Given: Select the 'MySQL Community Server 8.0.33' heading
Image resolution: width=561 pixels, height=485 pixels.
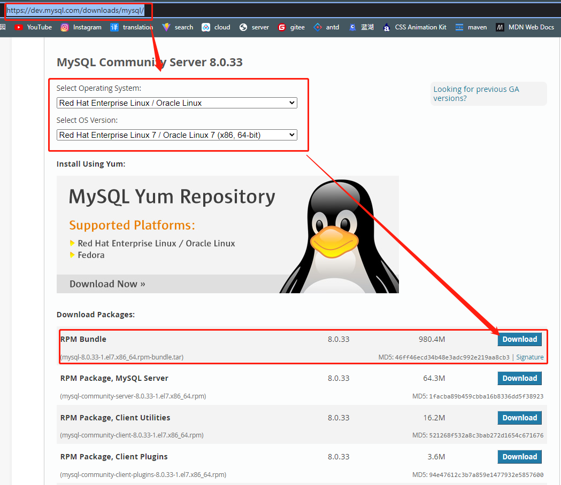Looking at the screenshot, I should click(150, 62).
